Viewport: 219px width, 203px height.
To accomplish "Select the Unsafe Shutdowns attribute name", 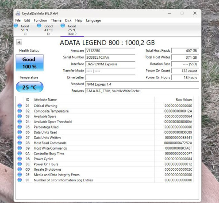I will (x=47, y=169).
